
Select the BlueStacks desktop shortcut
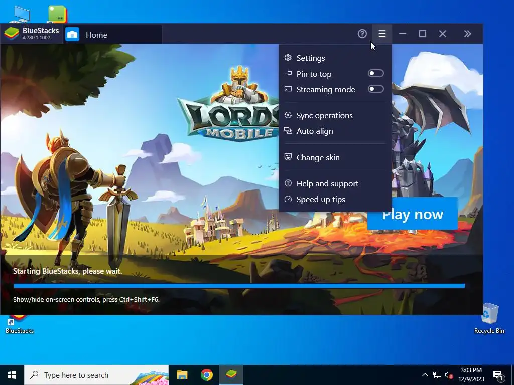point(20,325)
